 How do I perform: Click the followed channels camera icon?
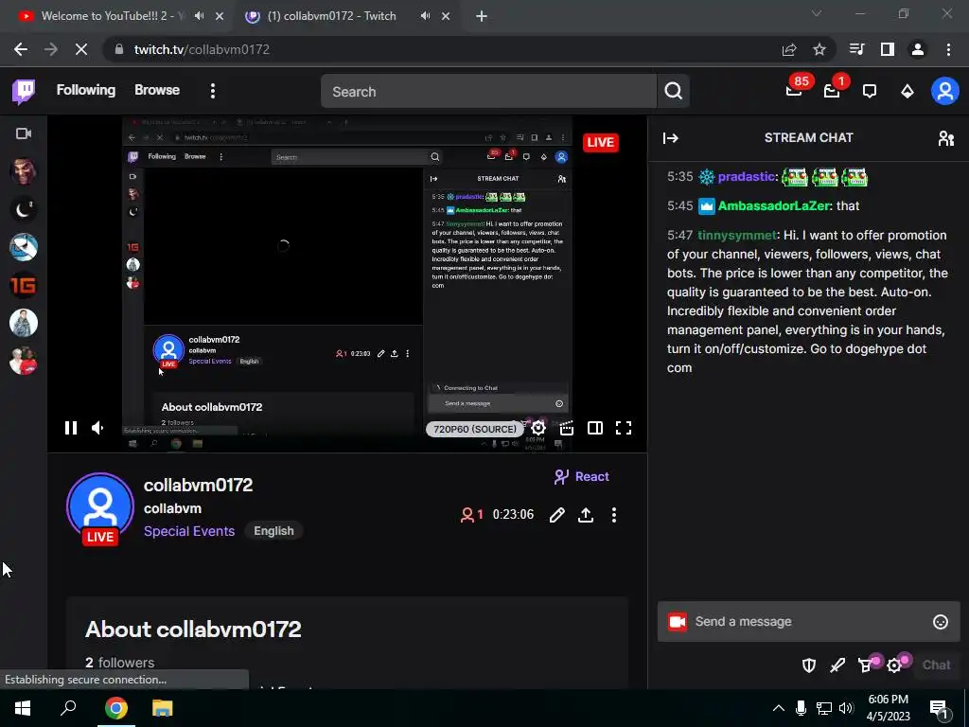point(24,133)
